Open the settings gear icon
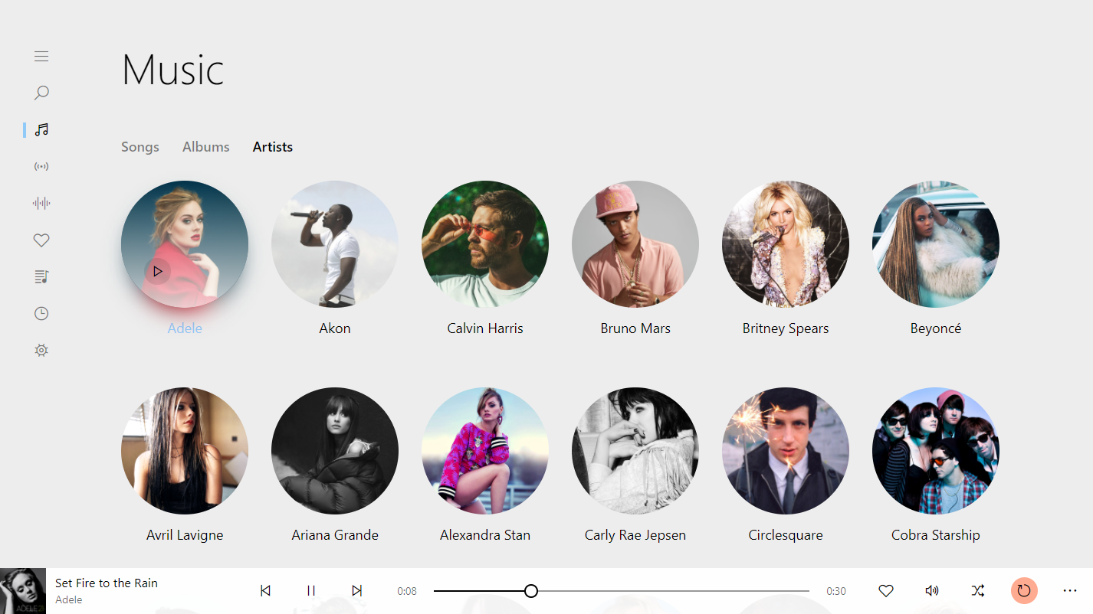Image resolution: width=1093 pixels, height=614 pixels. 41,350
